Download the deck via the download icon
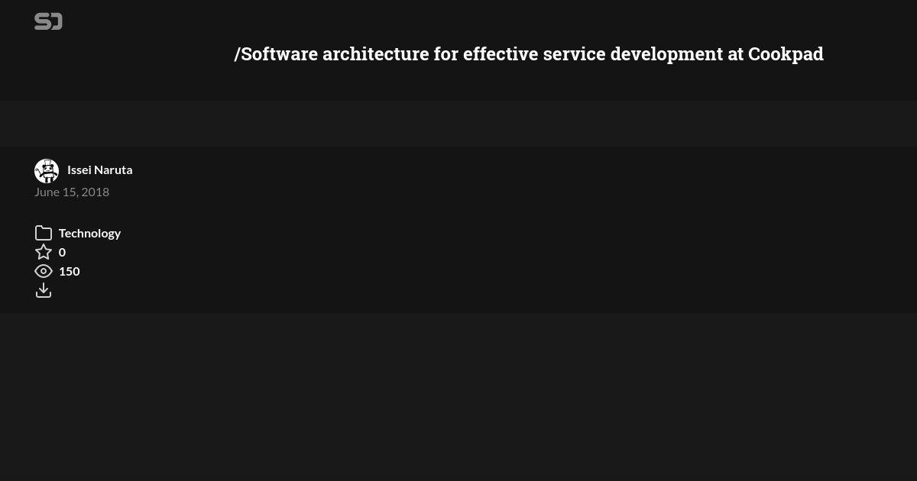 pyautogui.click(x=44, y=290)
